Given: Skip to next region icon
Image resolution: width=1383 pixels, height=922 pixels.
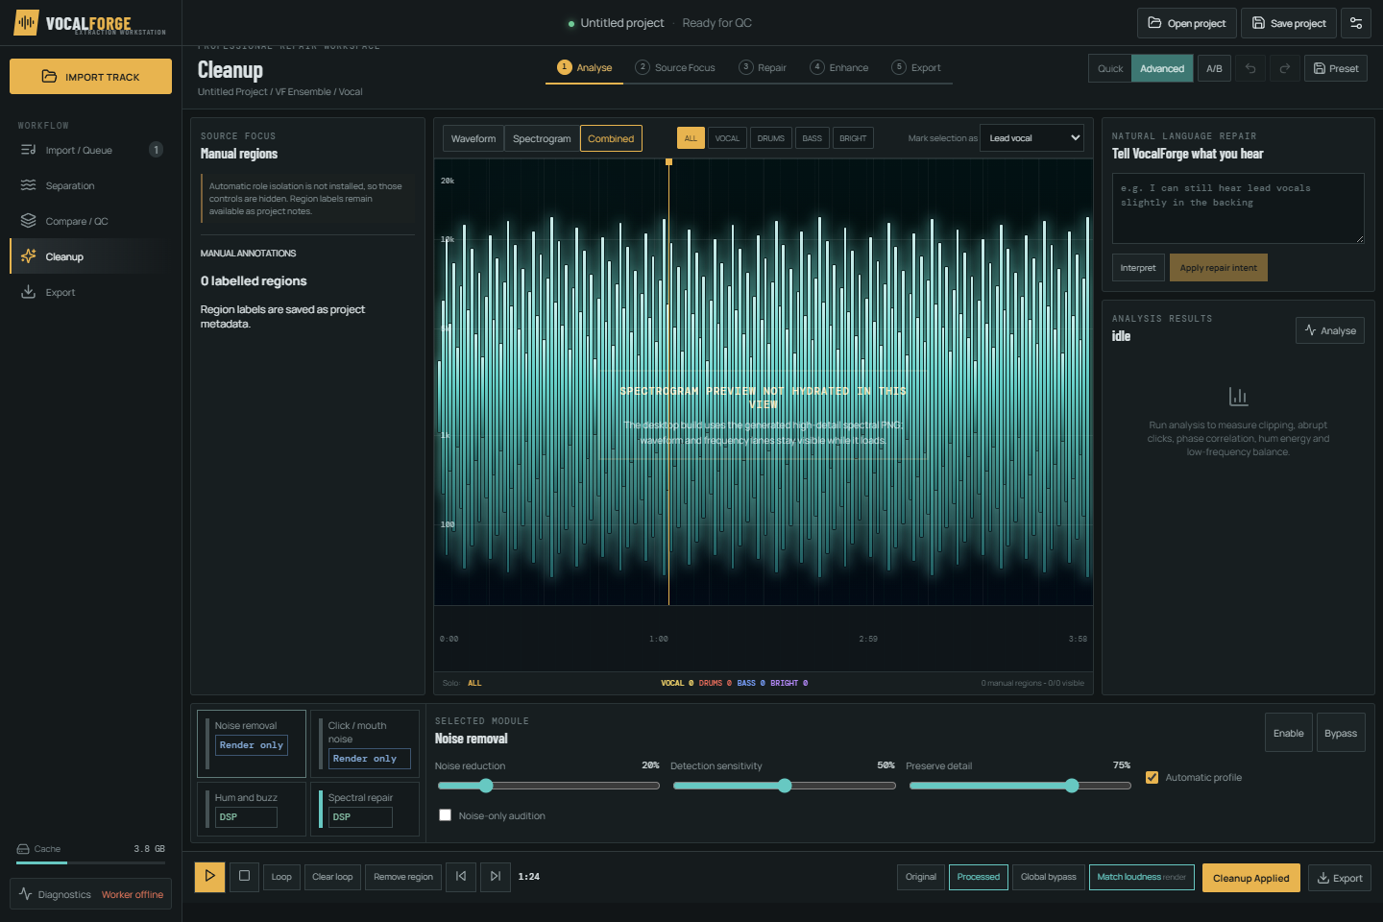Looking at the screenshot, I should click(495, 876).
